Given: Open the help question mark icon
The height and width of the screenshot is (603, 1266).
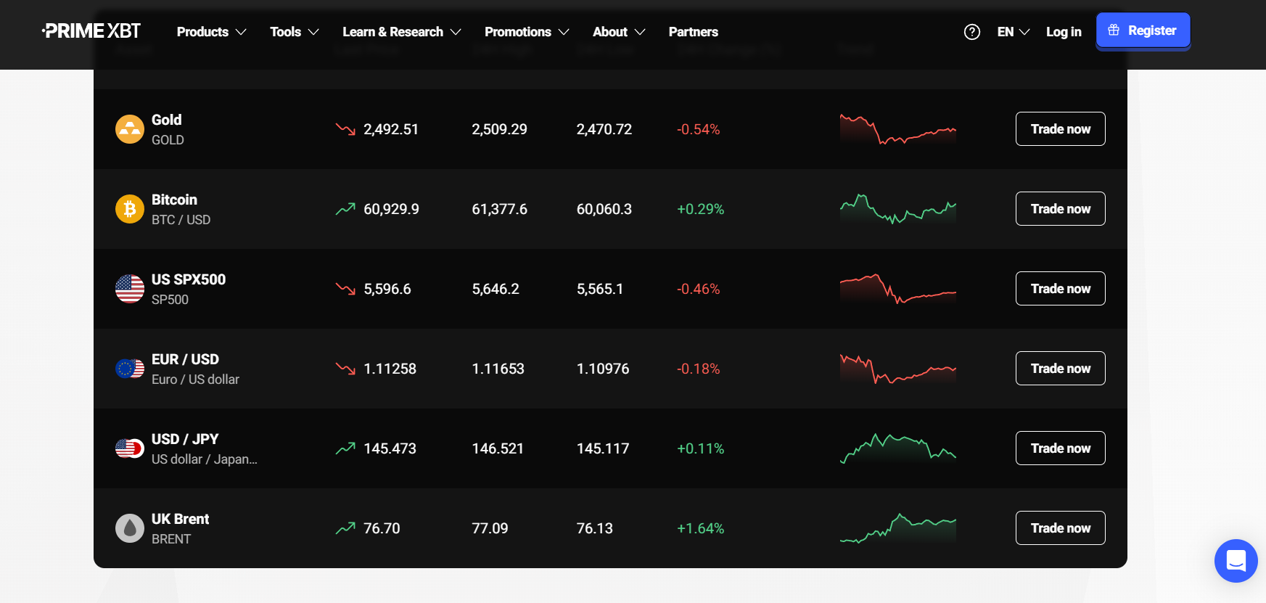Looking at the screenshot, I should coord(971,32).
